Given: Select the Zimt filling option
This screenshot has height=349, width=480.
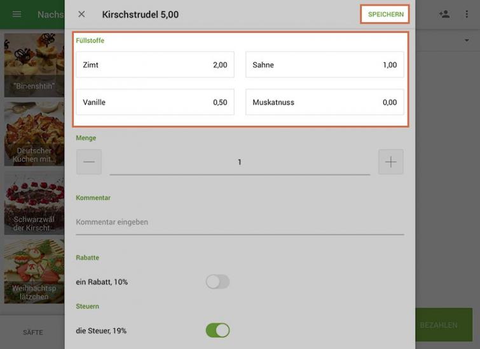Looking at the screenshot, I should (x=154, y=65).
